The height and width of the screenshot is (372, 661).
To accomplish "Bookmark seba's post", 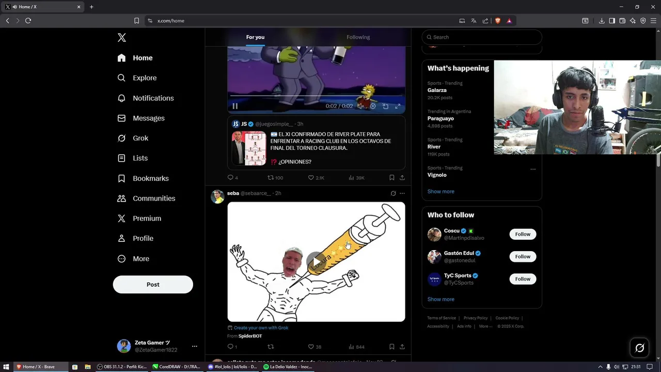I will 392,347.
